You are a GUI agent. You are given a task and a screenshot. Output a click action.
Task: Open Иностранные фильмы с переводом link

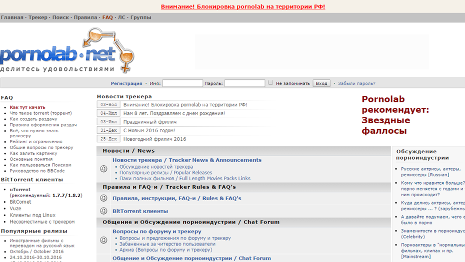(x=42, y=243)
